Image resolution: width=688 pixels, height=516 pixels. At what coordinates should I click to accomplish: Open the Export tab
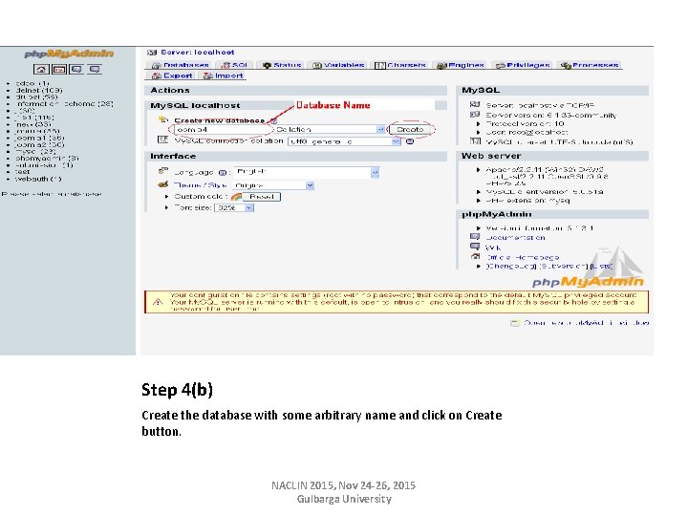coord(172,75)
